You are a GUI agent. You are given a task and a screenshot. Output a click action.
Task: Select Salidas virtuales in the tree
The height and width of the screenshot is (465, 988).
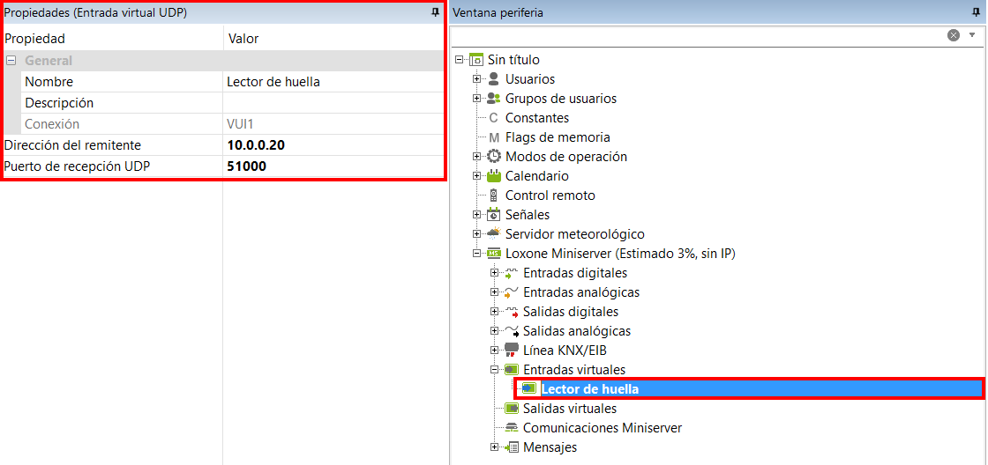pos(569,409)
